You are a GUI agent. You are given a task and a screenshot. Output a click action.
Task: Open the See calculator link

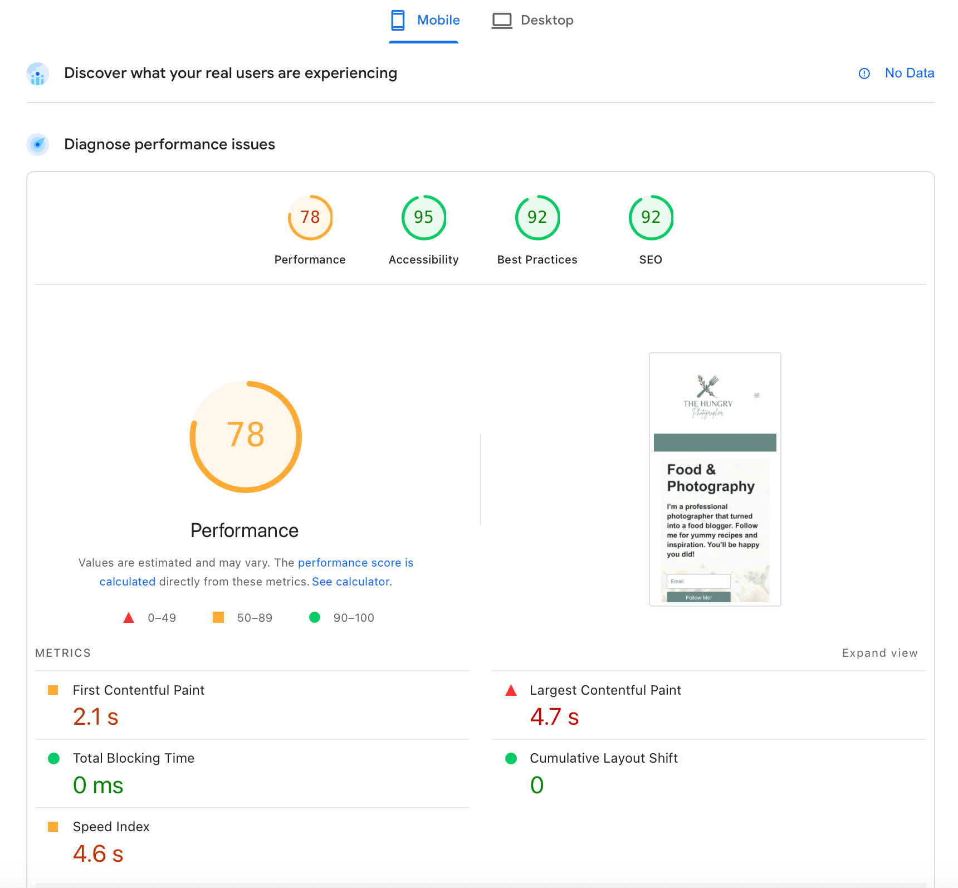point(351,582)
